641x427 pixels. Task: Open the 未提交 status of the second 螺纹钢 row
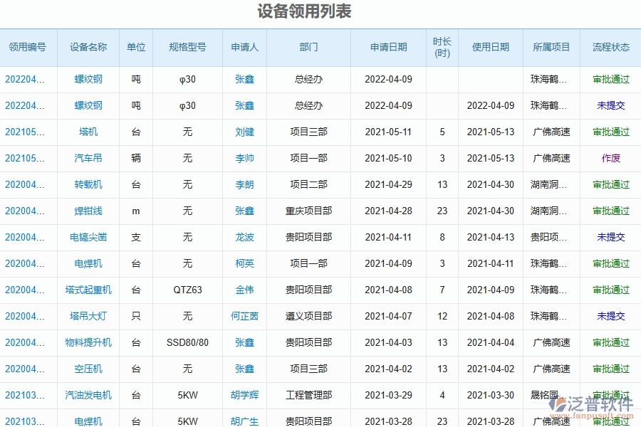[x=610, y=106]
